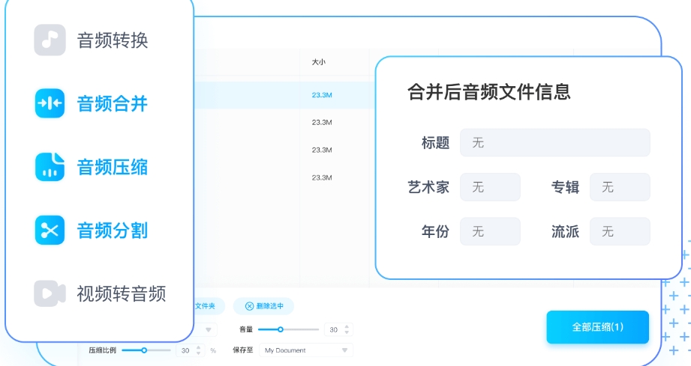Expand the dropdown arrow left of 音量
This screenshot has width=691, height=366.
209,329
